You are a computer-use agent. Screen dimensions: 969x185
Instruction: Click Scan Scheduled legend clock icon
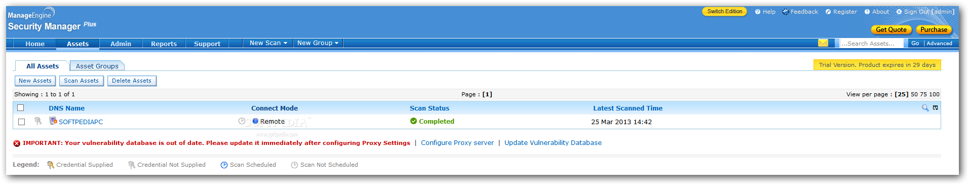pyautogui.click(x=224, y=165)
